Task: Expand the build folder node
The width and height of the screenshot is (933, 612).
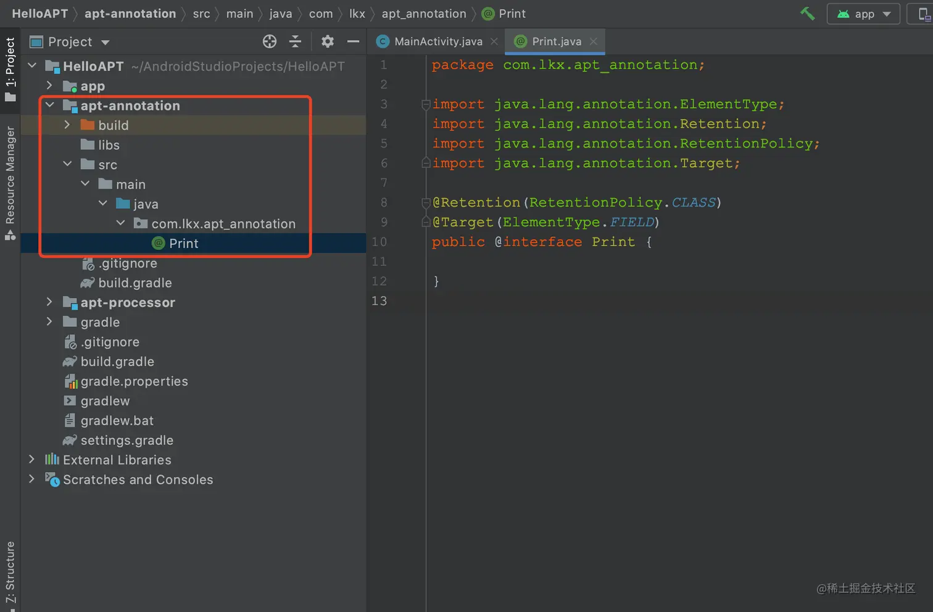Action: click(67, 125)
